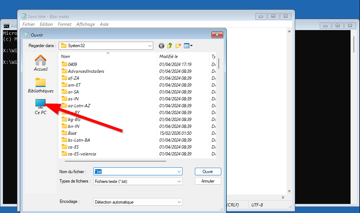
Task: Open the Types de fichiers dropdown
Action: [179, 181]
